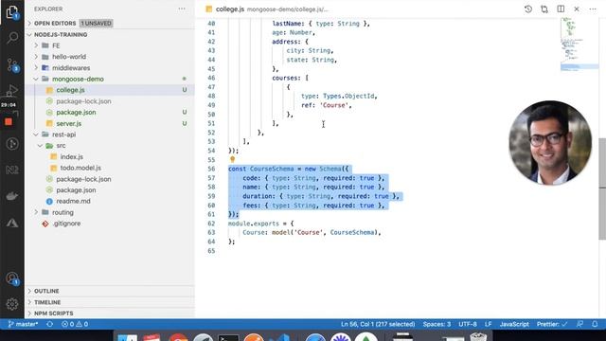The height and width of the screenshot is (341, 606).
Task: Open package-lock.json under rest-api
Action: [x=83, y=179]
